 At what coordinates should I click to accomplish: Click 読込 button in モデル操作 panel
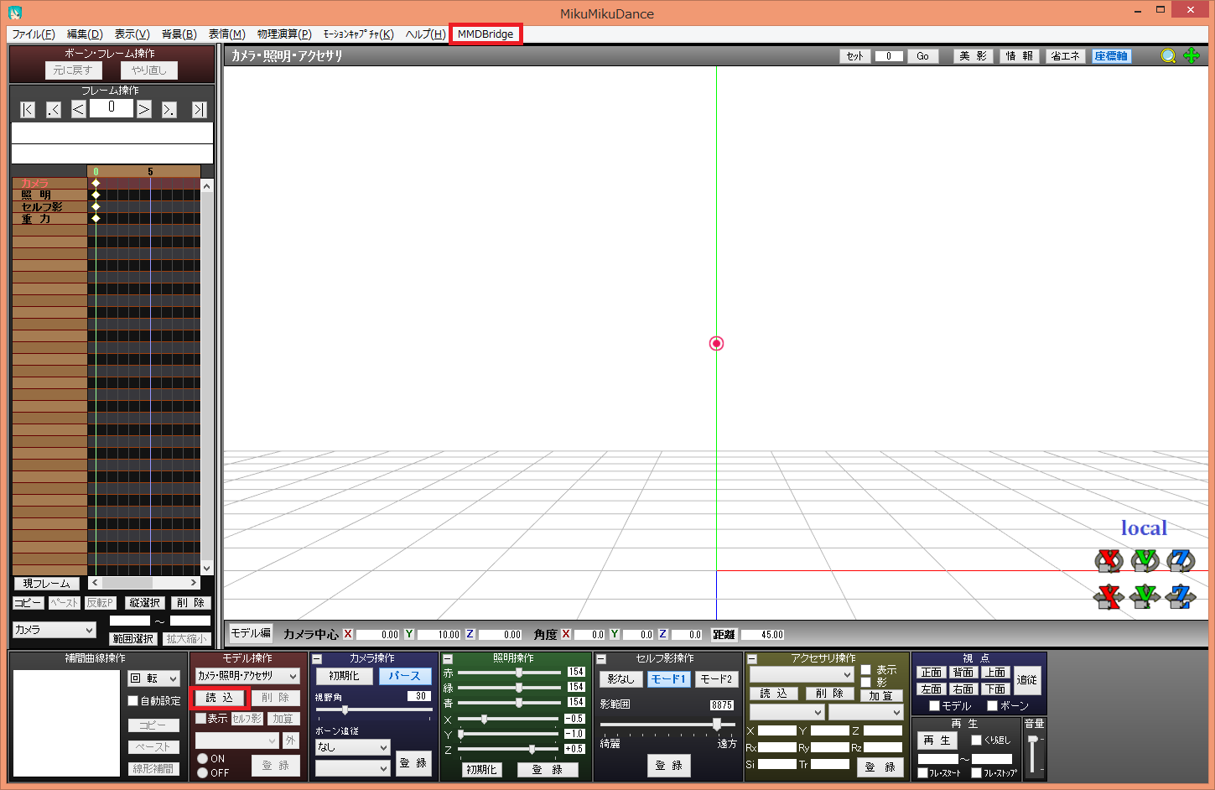coord(220,698)
